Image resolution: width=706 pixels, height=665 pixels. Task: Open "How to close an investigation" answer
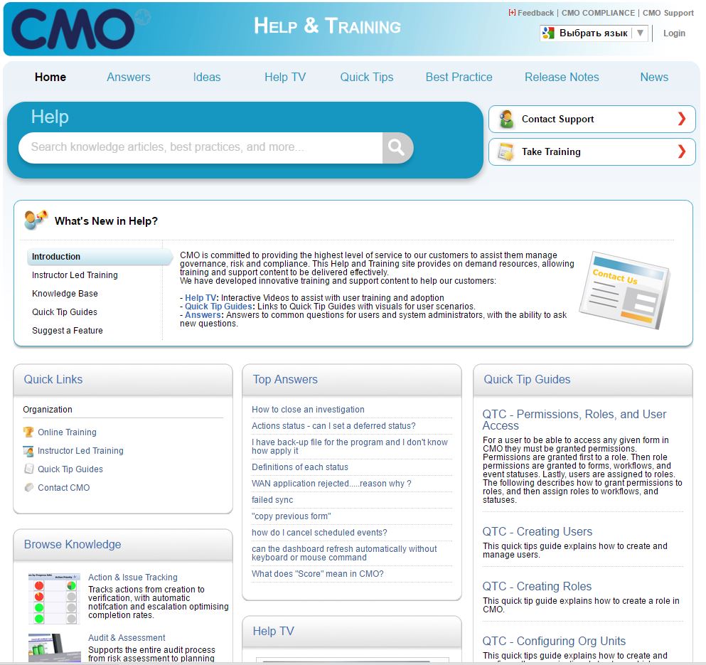pyautogui.click(x=308, y=410)
